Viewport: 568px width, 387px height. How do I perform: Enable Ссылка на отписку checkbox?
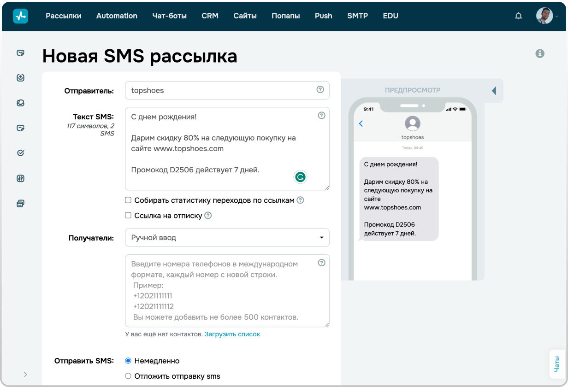[128, 215]
